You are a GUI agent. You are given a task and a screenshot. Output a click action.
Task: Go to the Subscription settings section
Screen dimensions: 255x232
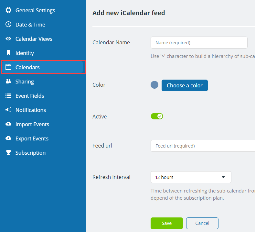point(30,153)
